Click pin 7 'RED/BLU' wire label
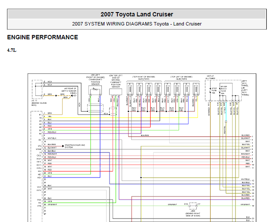This screenshot has height=222, width=277. click(x=52, y=132)
